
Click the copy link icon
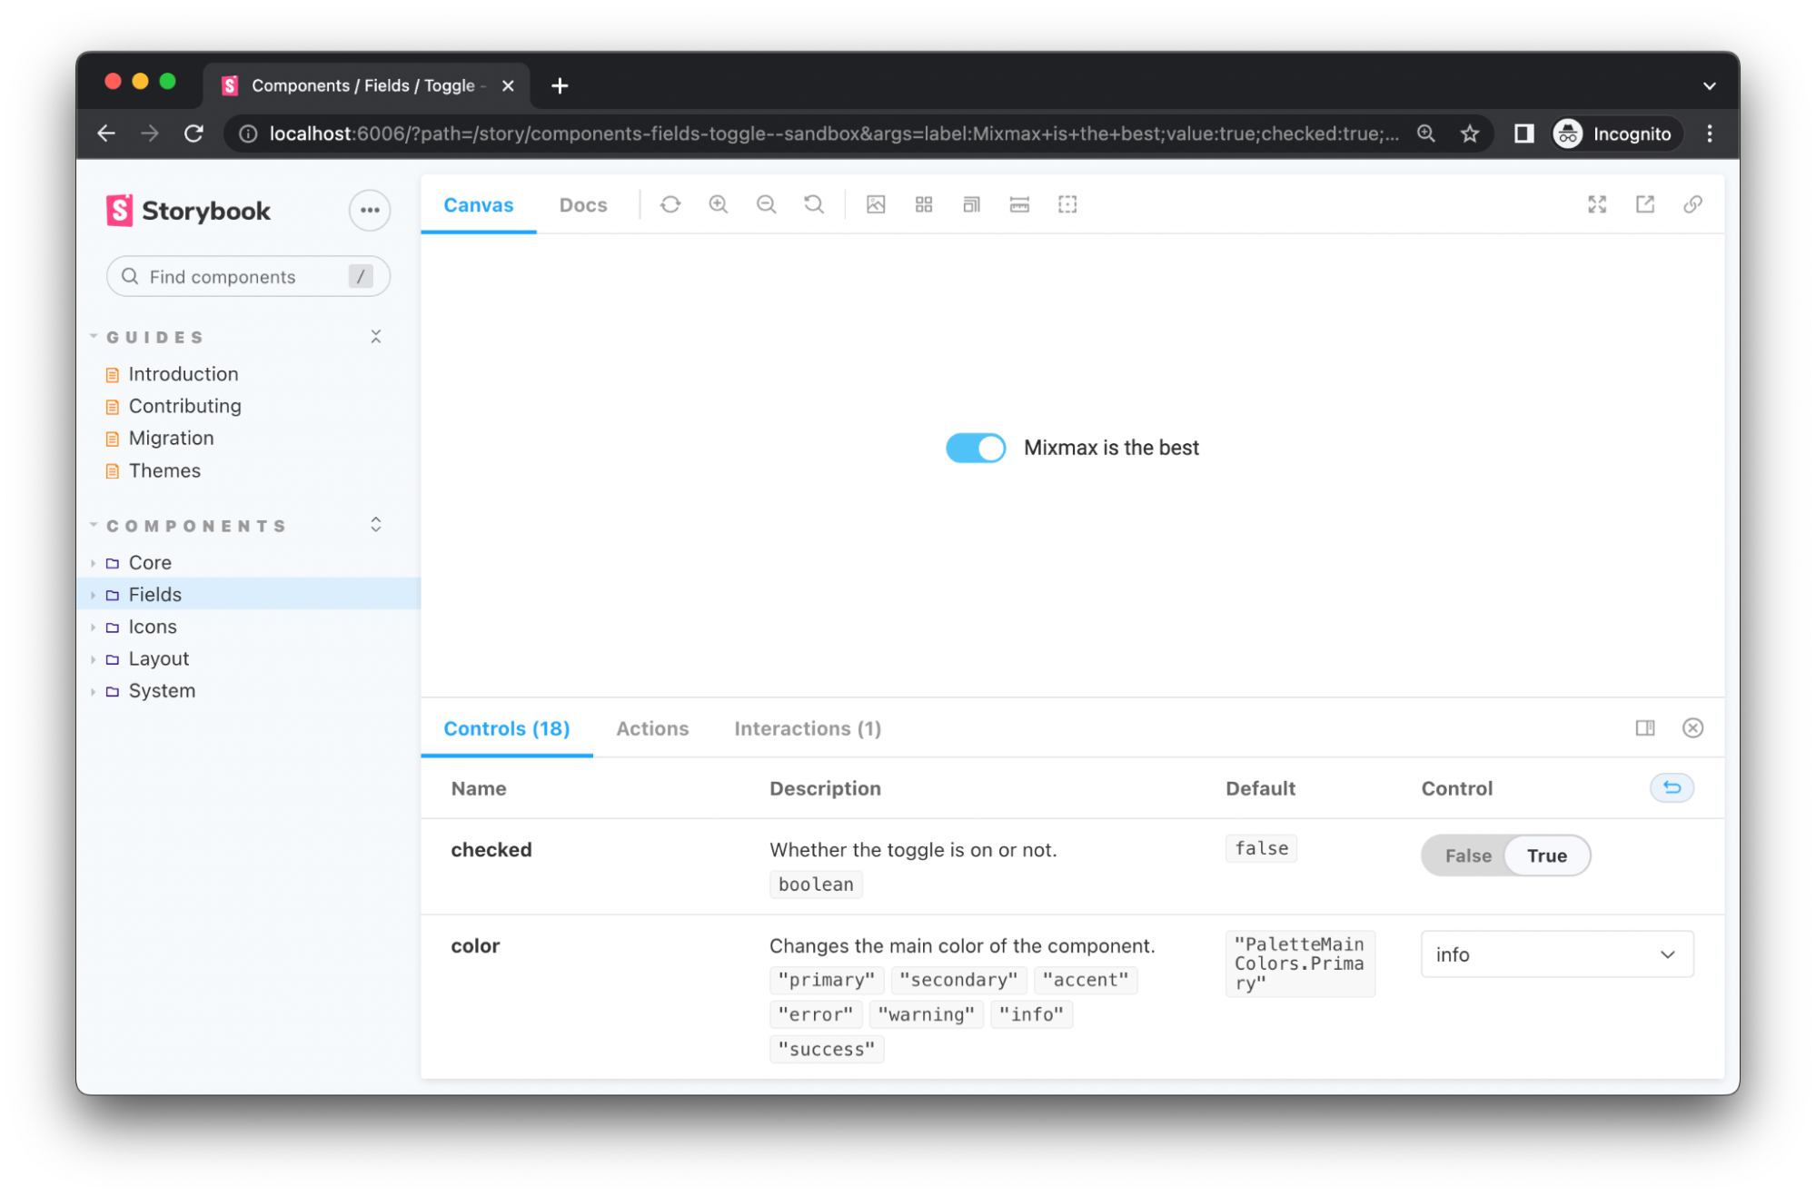pyautogui.click(x=1693, y=204)
